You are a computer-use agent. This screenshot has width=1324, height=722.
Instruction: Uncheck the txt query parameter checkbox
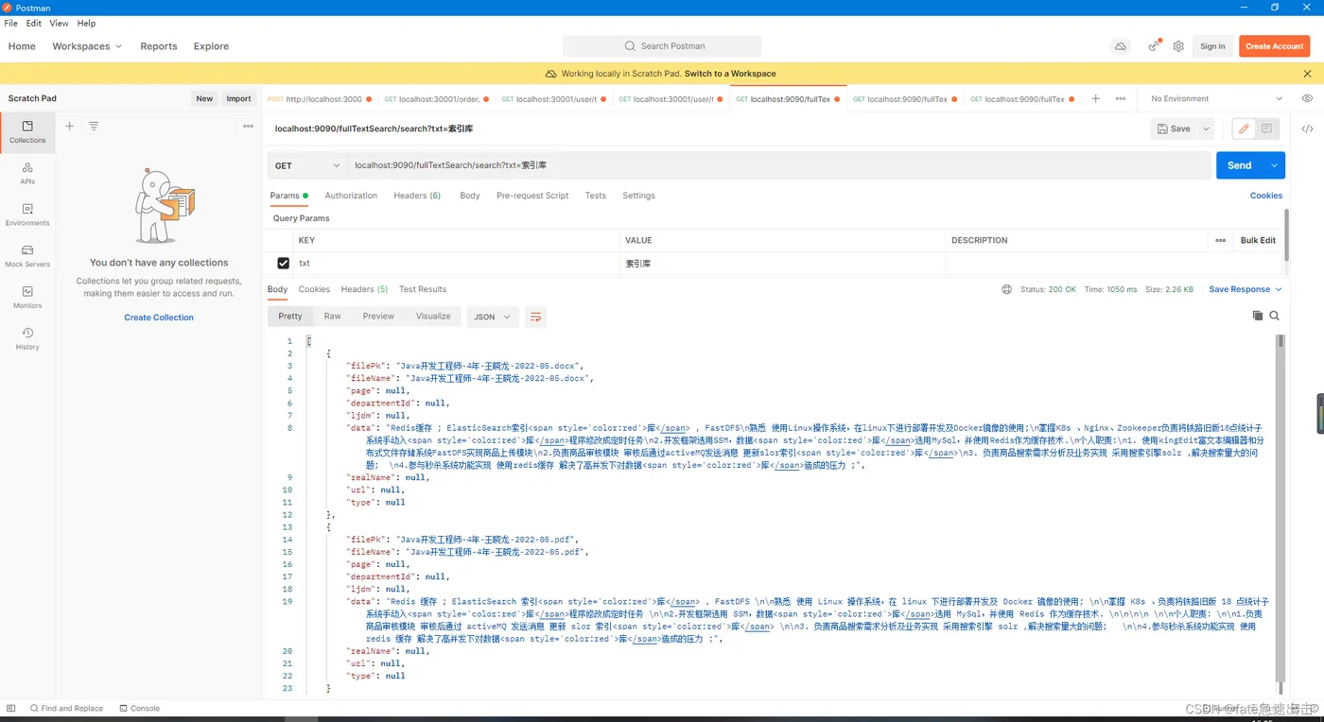point(283,264)
